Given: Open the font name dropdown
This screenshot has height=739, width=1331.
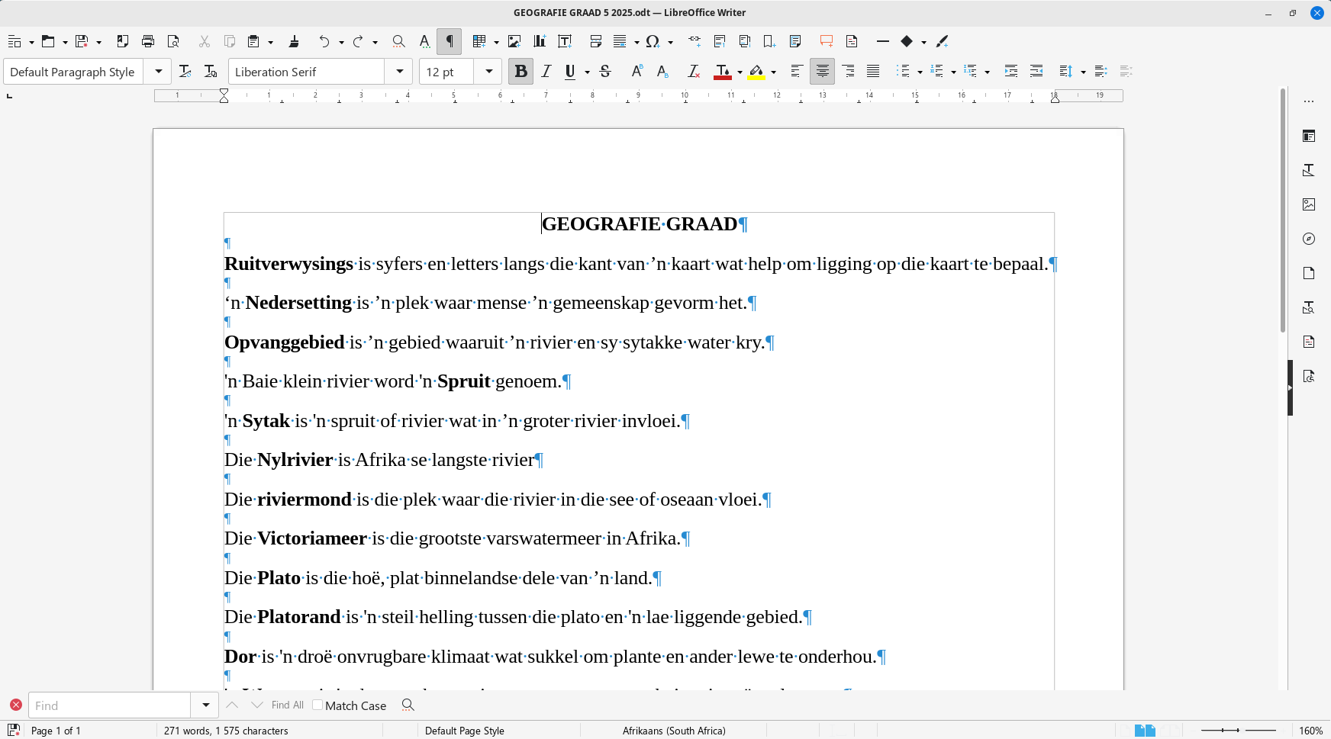Looking at the screenshot, I should [399, 72].
